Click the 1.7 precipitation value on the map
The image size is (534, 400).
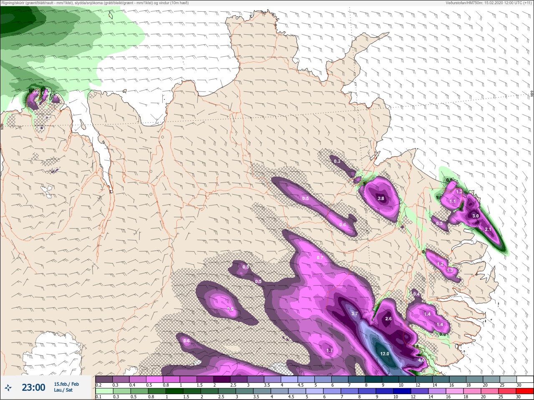pyautogui.click(x=330, y=350)
